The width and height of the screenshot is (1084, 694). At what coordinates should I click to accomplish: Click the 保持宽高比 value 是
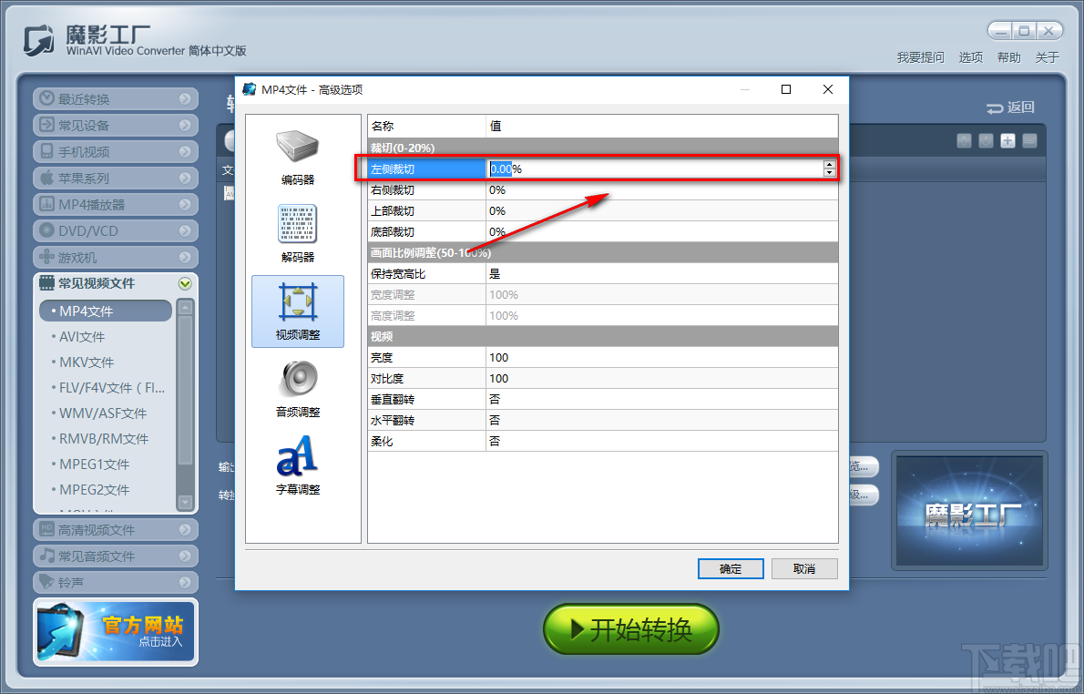tap(661, 274)
